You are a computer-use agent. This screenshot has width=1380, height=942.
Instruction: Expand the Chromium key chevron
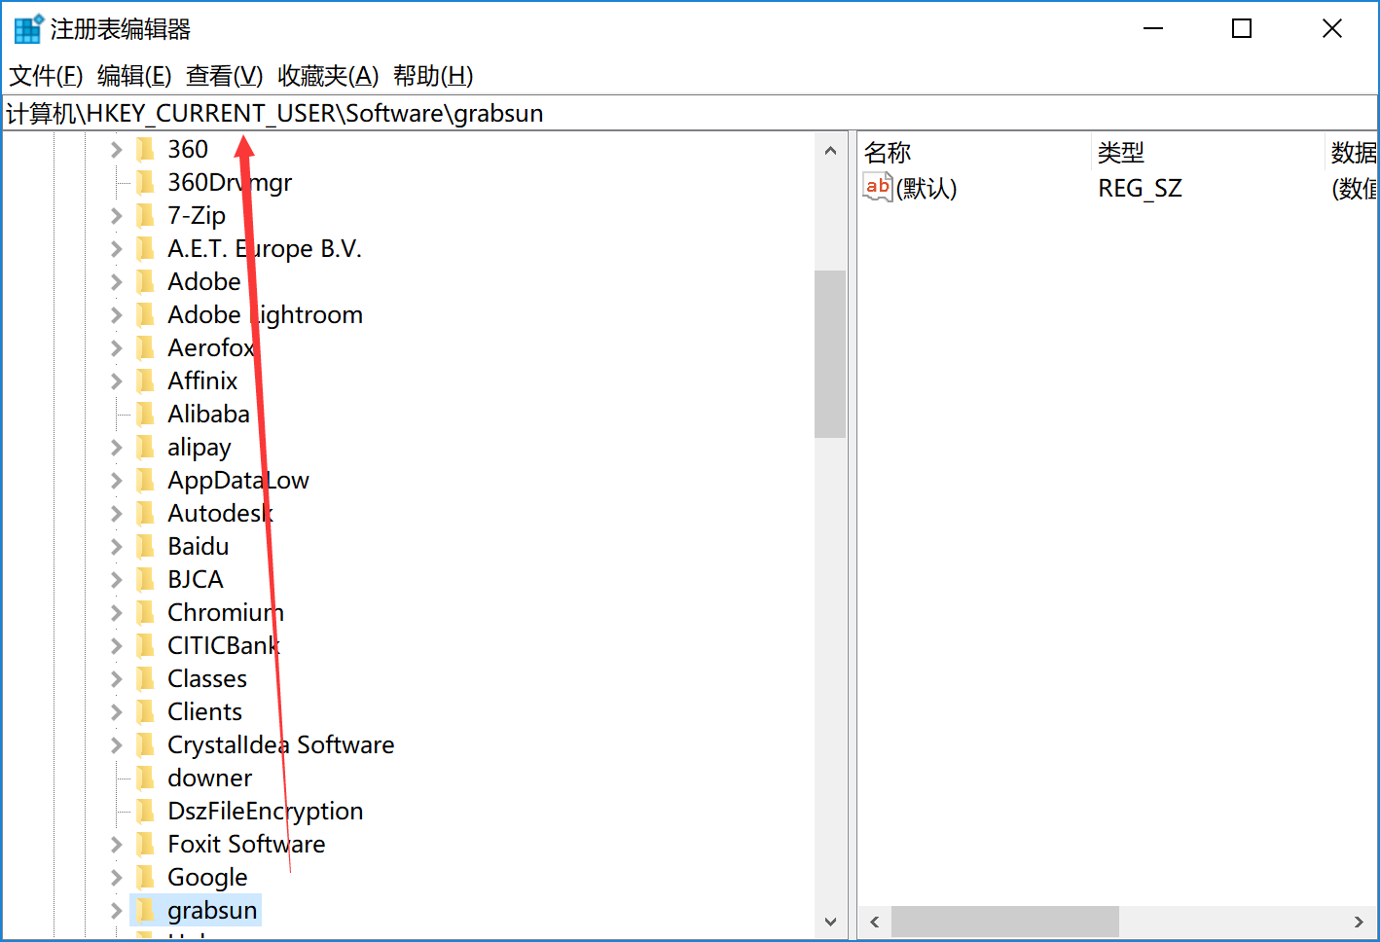(x=117, y=612)
